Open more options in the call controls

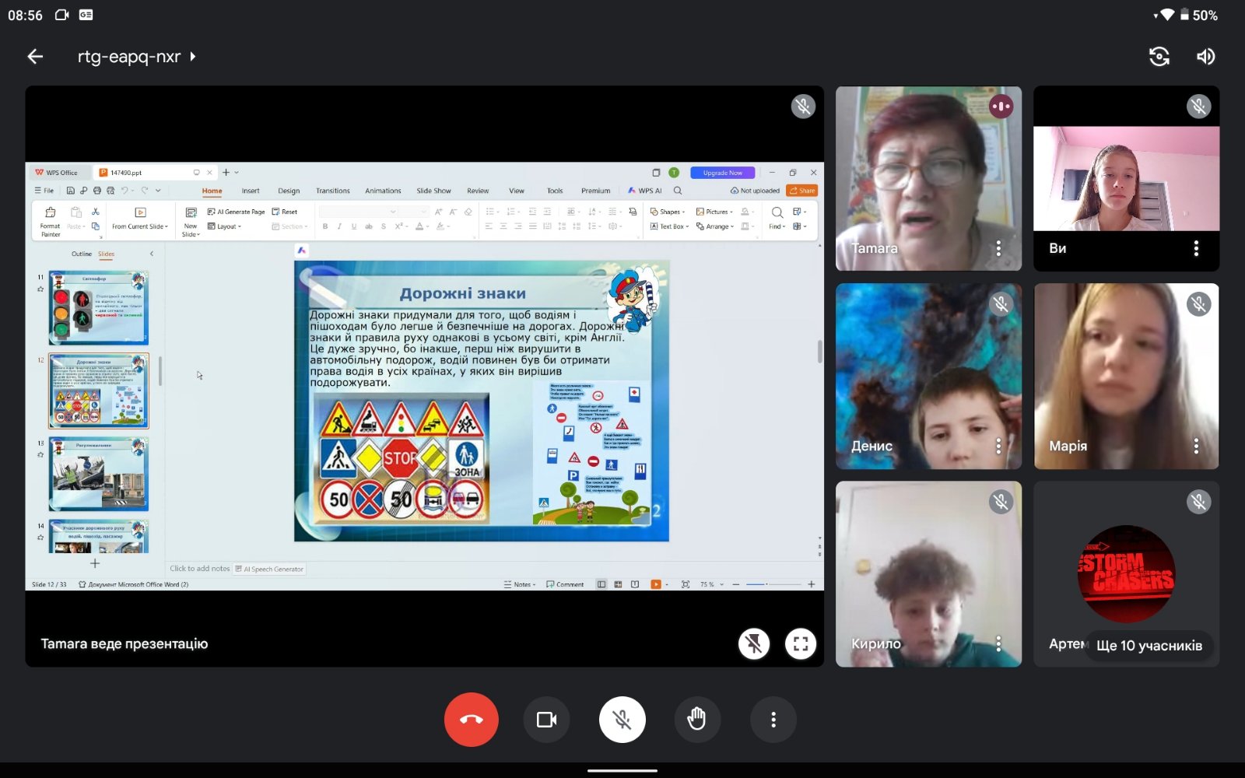773,720
